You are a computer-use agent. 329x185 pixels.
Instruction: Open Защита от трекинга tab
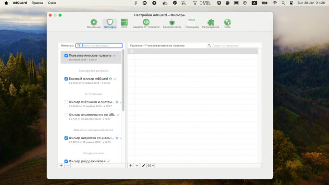[x=146, y=24]
